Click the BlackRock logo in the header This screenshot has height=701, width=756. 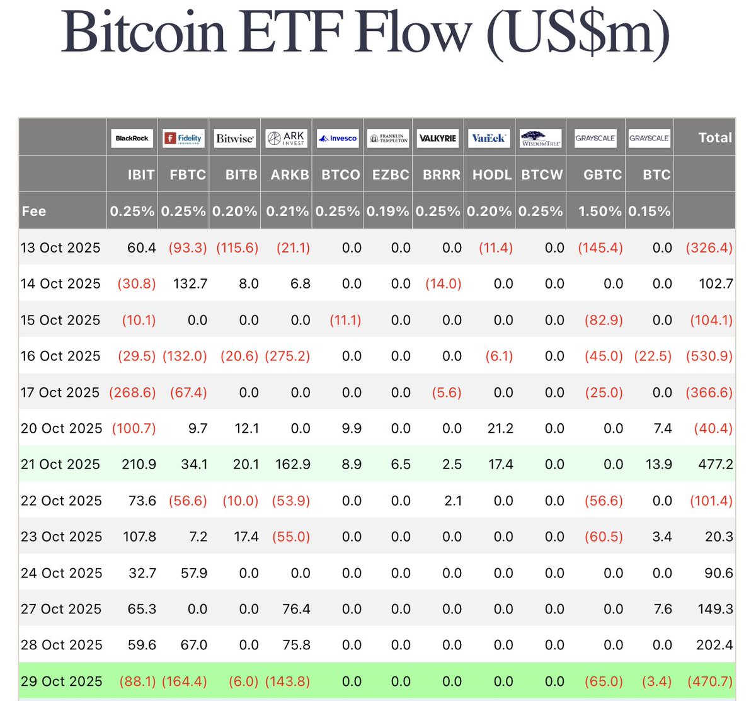click(132, 138)
